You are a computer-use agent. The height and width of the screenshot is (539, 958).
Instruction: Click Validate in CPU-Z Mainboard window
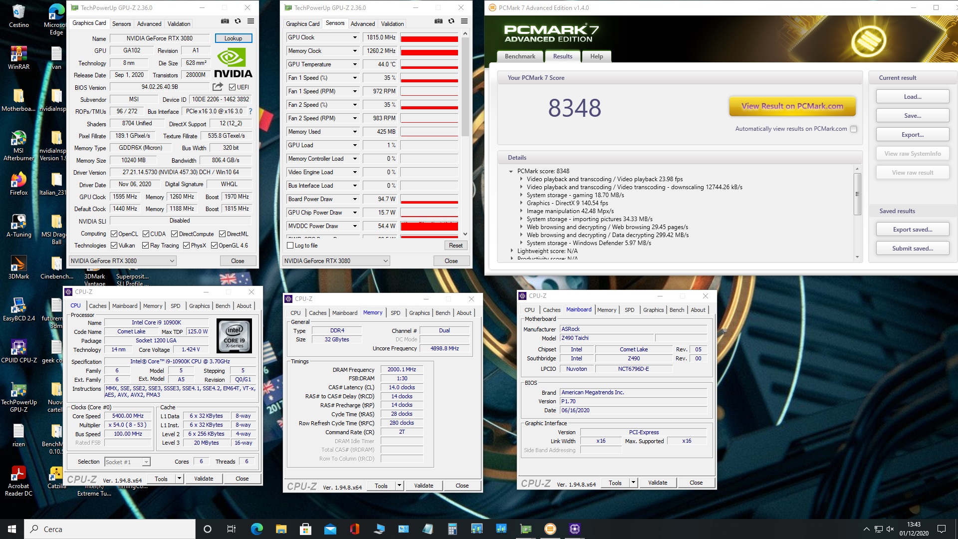(657, 483)
